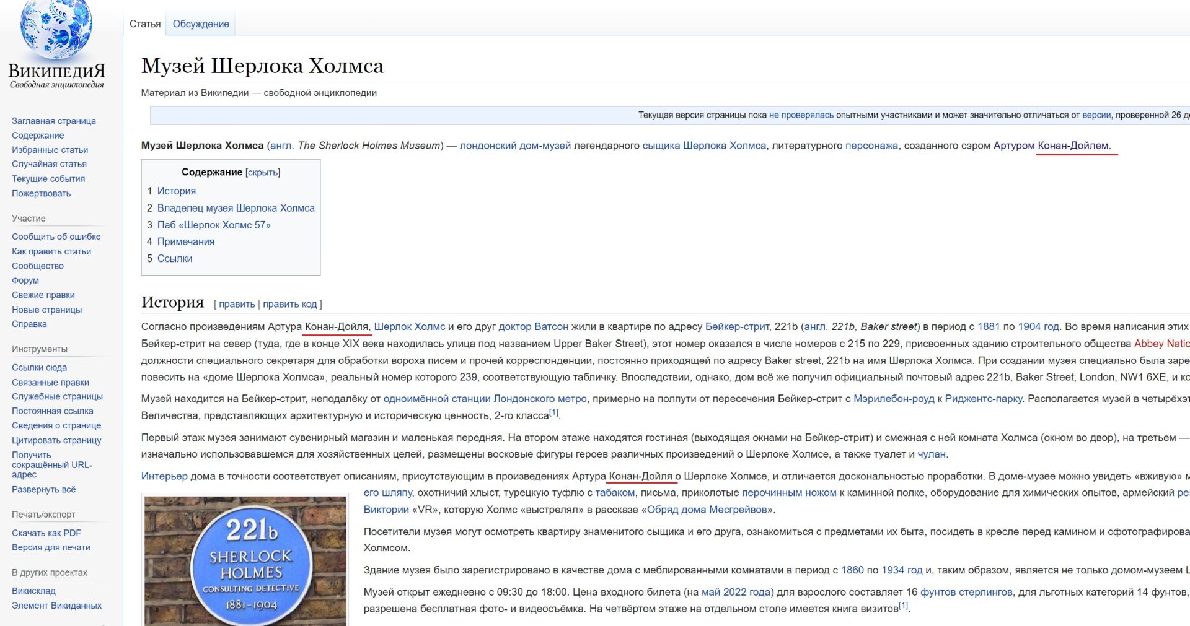Click править код next to История
This screenshot has width=1190, height=626.
290,304
